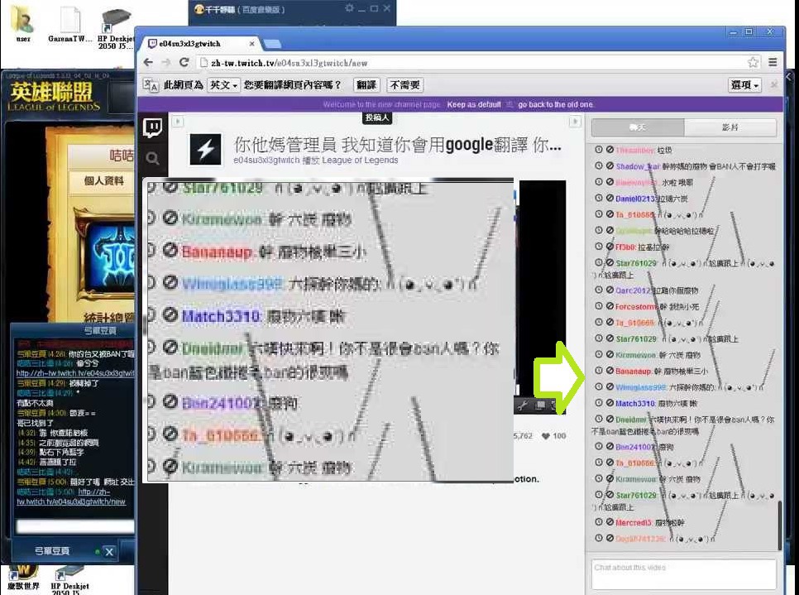Open the Chrome hamburger menu
Viewport: 799px width, 595px height.
[x=773, y=63]
